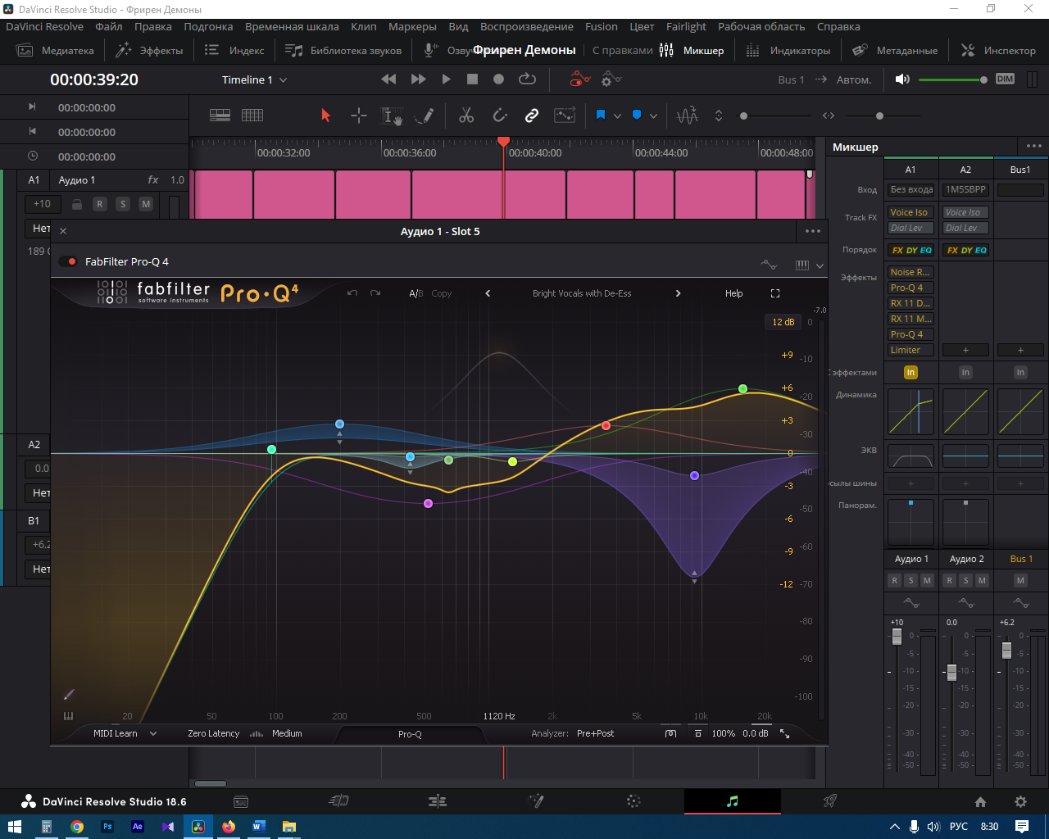Open the Эффекты panel

point(149,50)
